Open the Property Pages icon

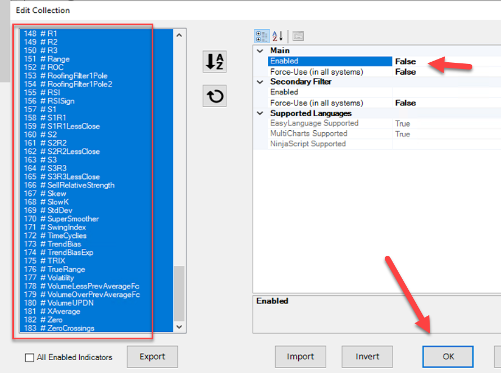(298, 36)
